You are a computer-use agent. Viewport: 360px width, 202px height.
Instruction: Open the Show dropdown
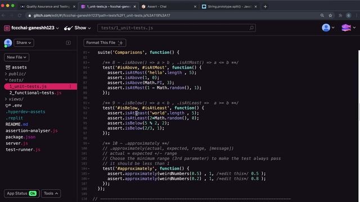[83, 28]
